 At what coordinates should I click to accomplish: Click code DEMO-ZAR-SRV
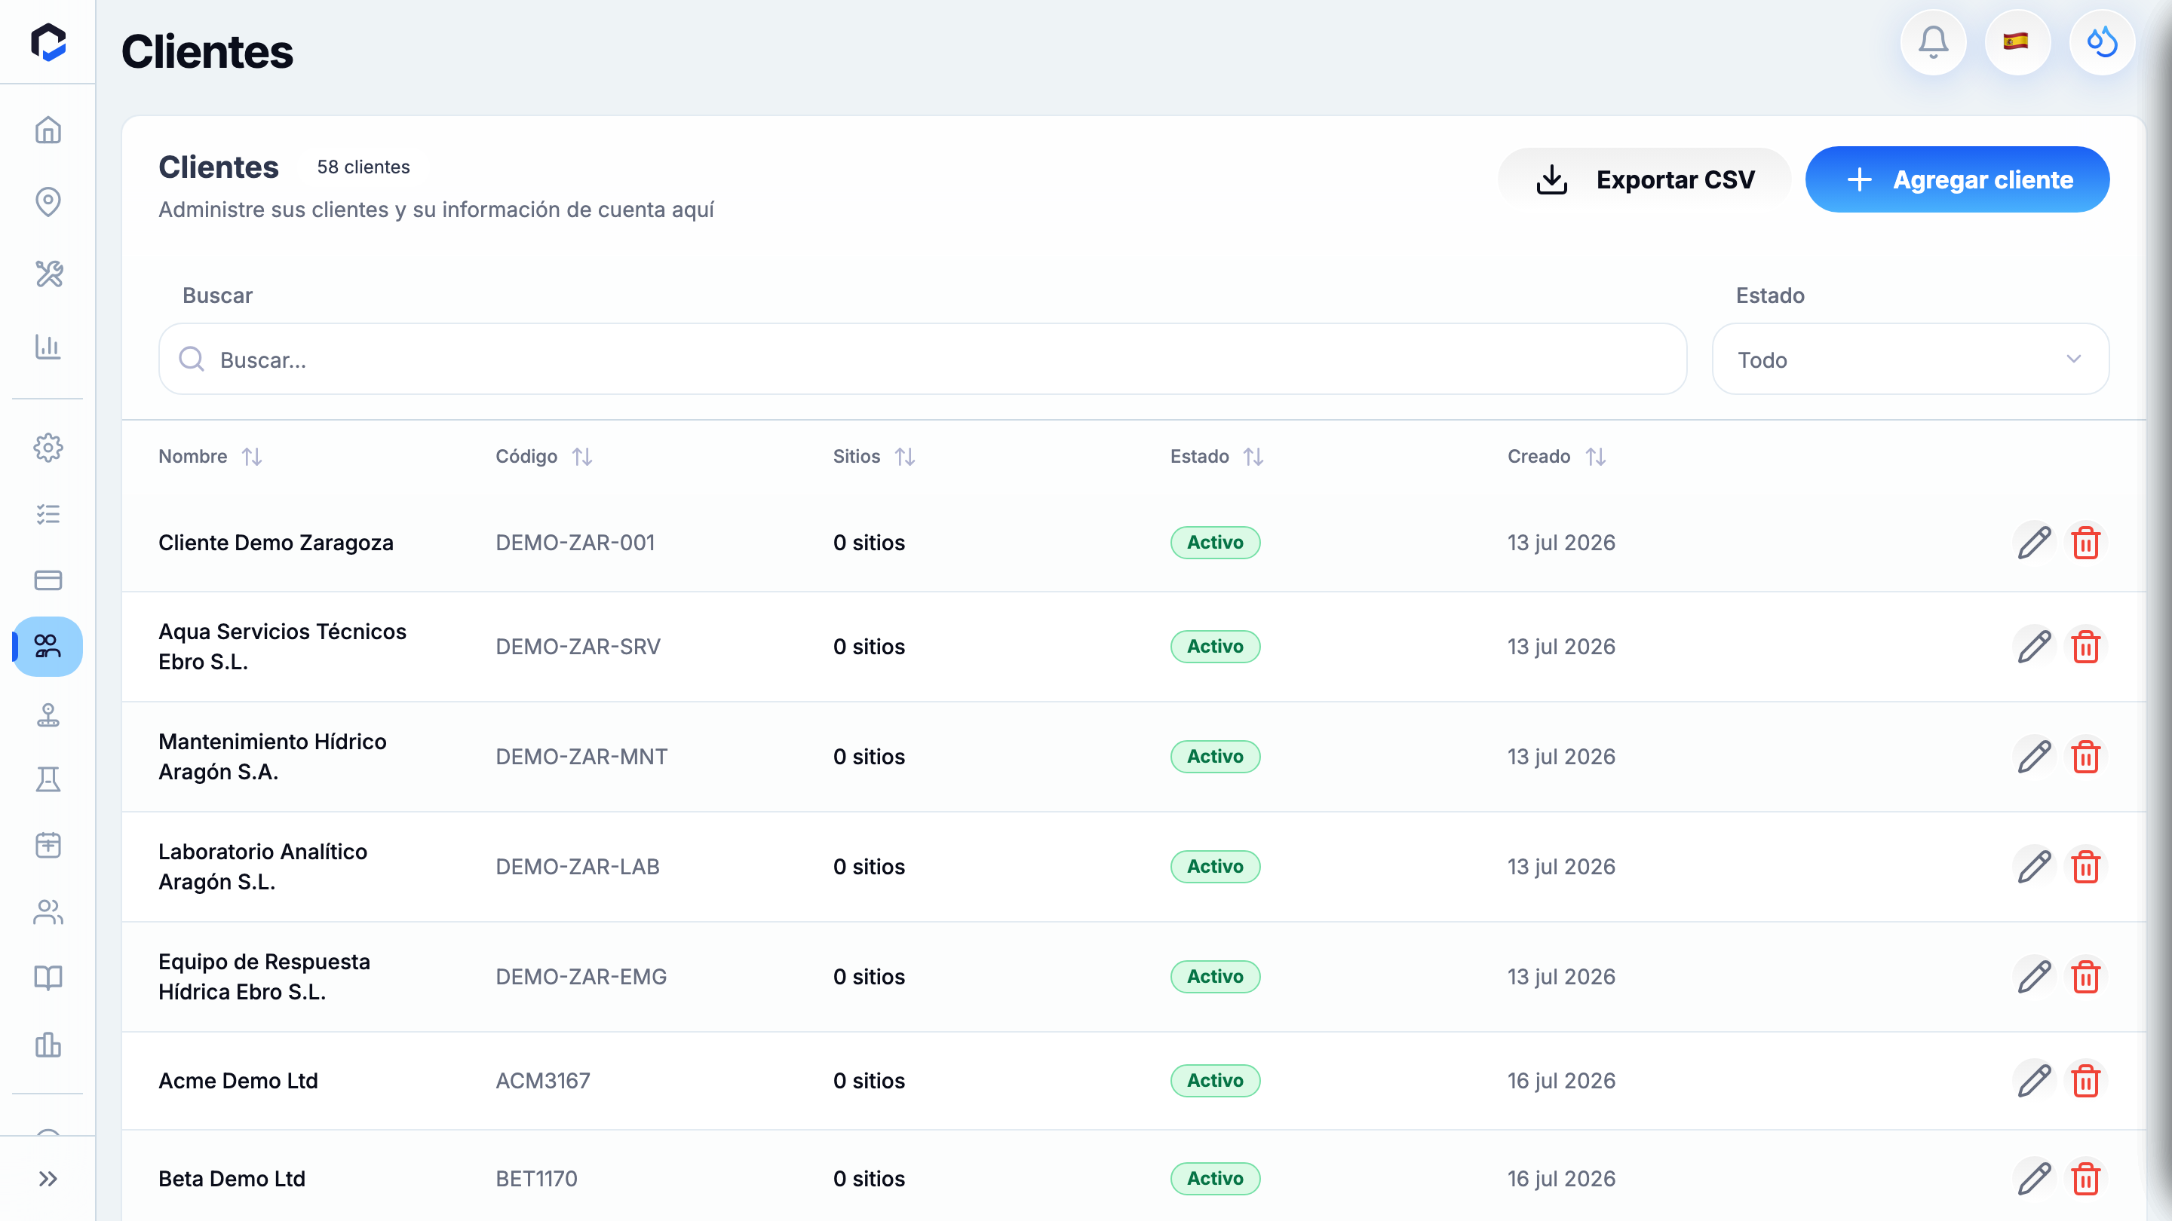(x=578, y=647)
